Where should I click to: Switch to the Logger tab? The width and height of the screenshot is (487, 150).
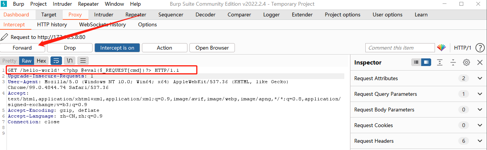(271, 15)
